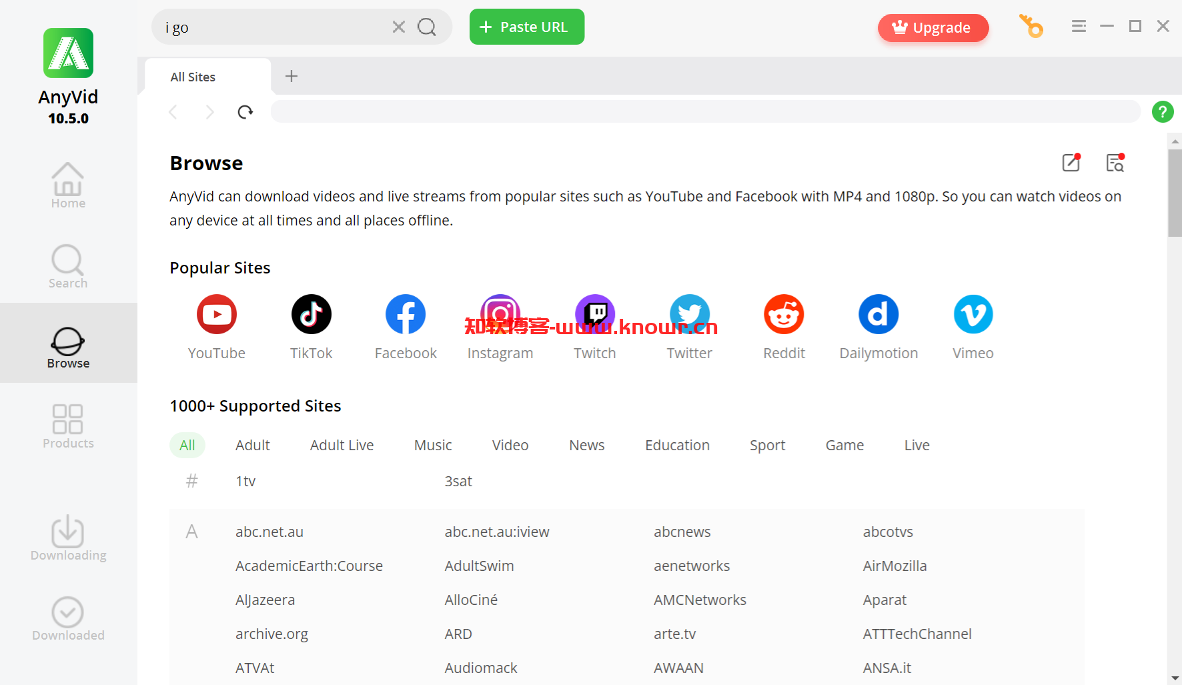Filter sites by News category

(587, 445)
